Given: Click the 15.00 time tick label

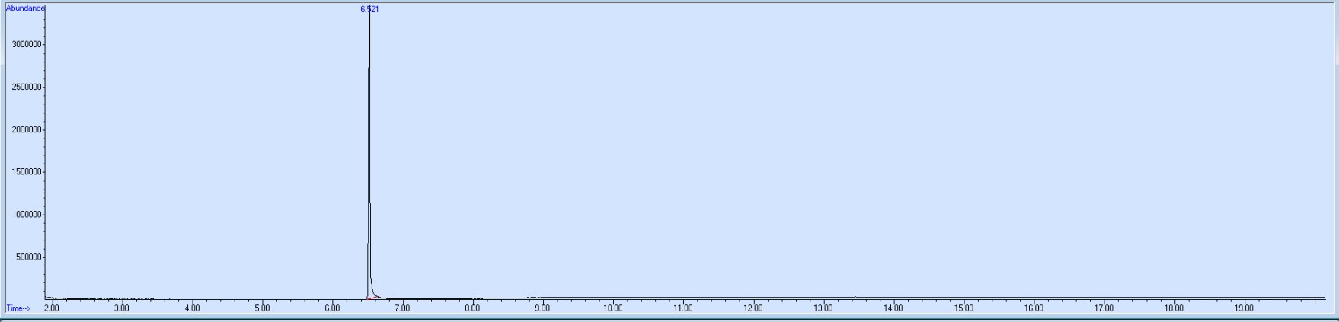Looking at the screenshot, I should pos(964,308).
